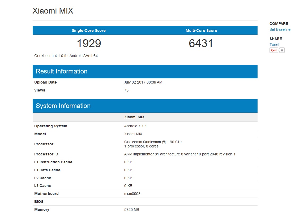Image resolution: width=291 pixels, height=218 pixels.
Task: Open the Tweet share link
Action: coord(274,45)
